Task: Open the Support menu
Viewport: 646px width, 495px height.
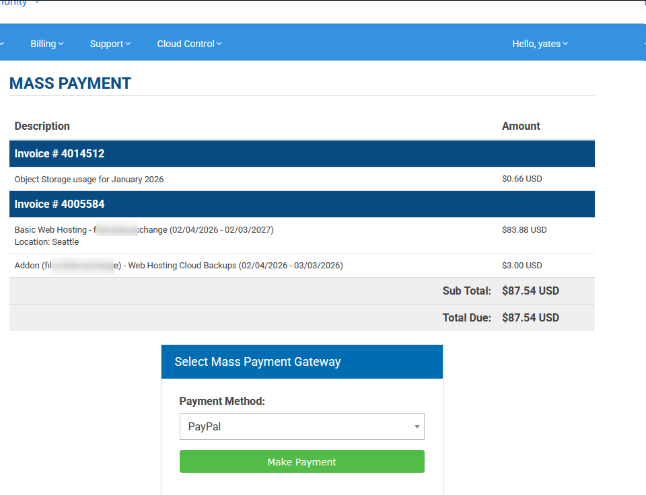Action: [110, 44]
